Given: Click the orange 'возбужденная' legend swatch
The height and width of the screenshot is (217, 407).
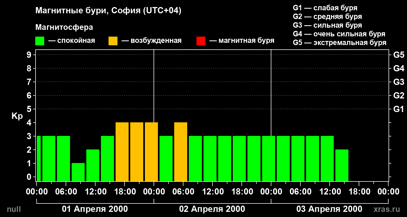Looking at the screenshot, I should [x=113, y=41].
